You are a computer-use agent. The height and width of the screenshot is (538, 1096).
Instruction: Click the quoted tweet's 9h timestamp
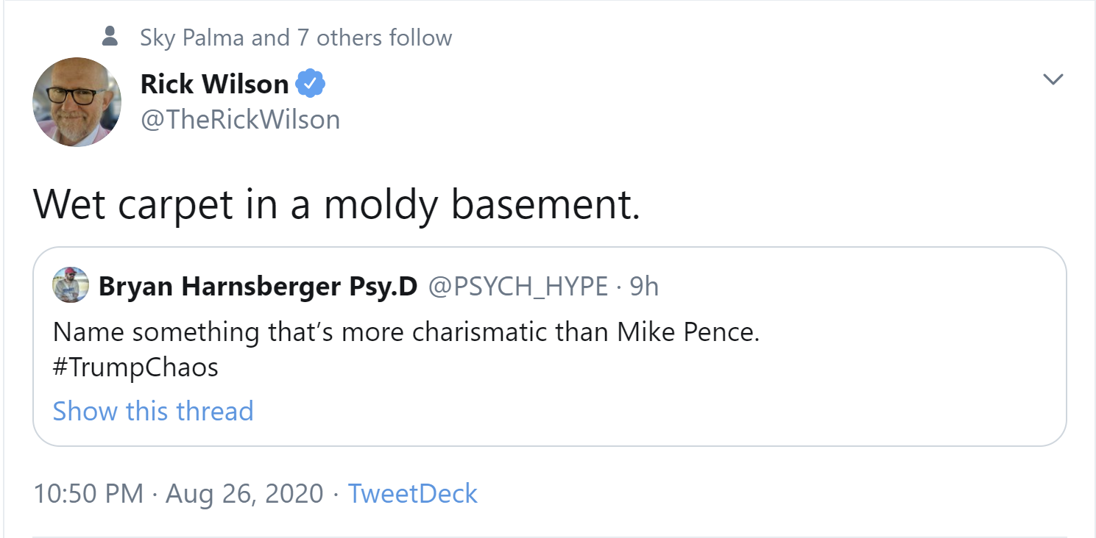click(644, 287)
